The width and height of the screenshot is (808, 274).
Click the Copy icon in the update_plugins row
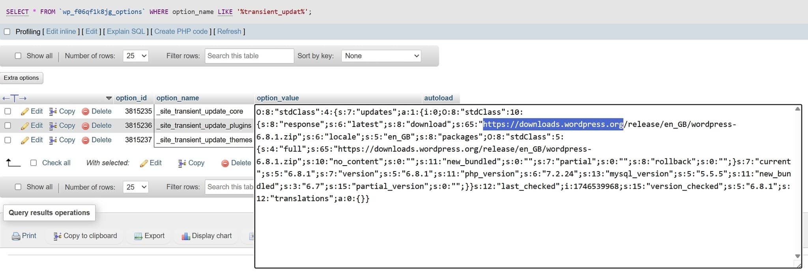53,126
